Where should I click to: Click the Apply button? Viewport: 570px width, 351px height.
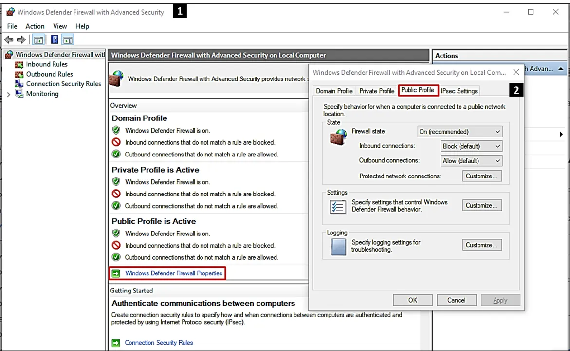coord(500,300)
